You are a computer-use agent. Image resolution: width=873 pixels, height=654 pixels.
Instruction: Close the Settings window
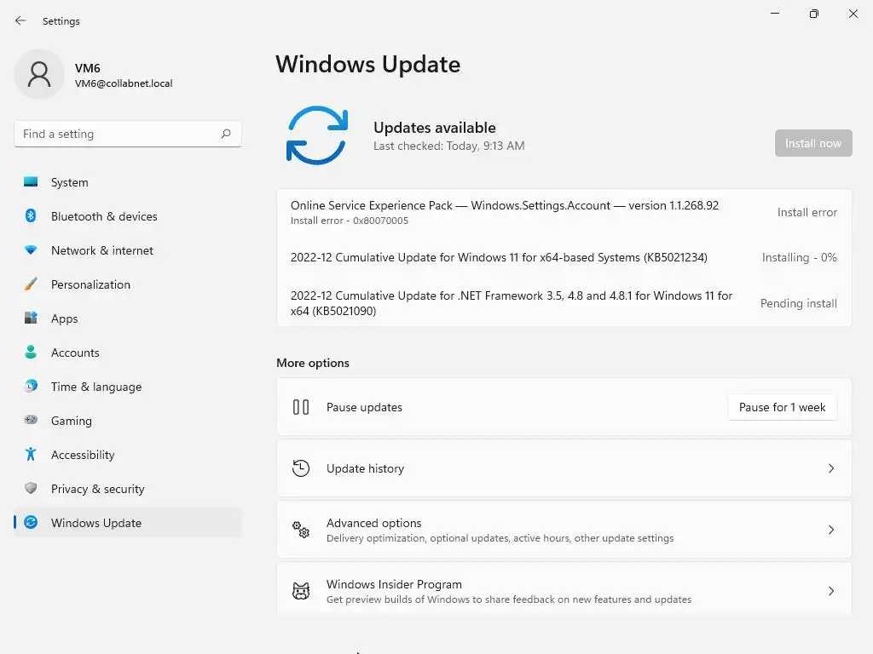(853, 14)
